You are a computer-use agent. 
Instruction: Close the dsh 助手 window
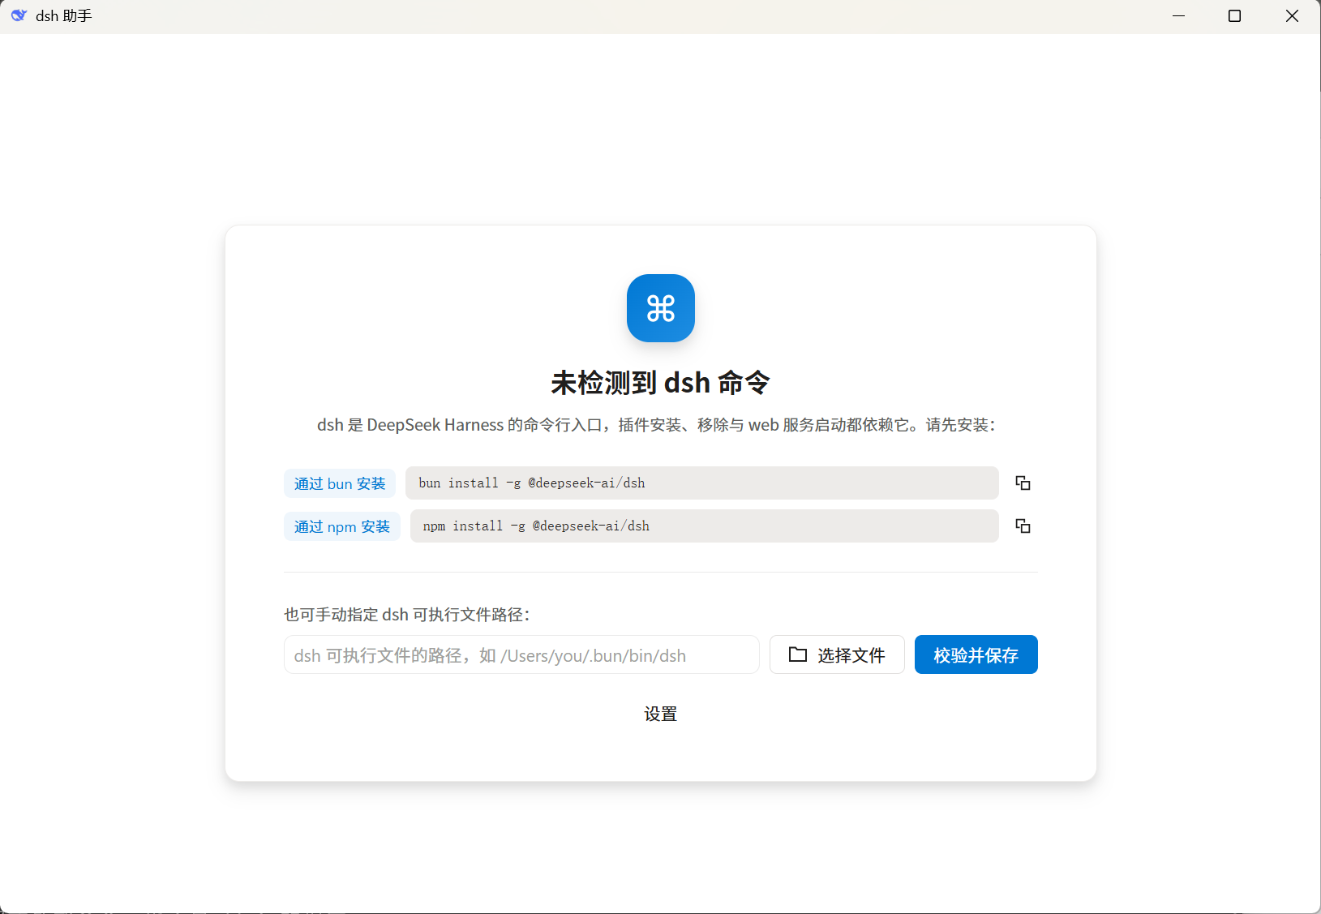(1292, 16)
